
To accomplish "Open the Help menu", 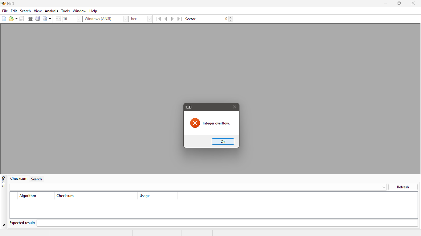I will (x=93, y=11).
